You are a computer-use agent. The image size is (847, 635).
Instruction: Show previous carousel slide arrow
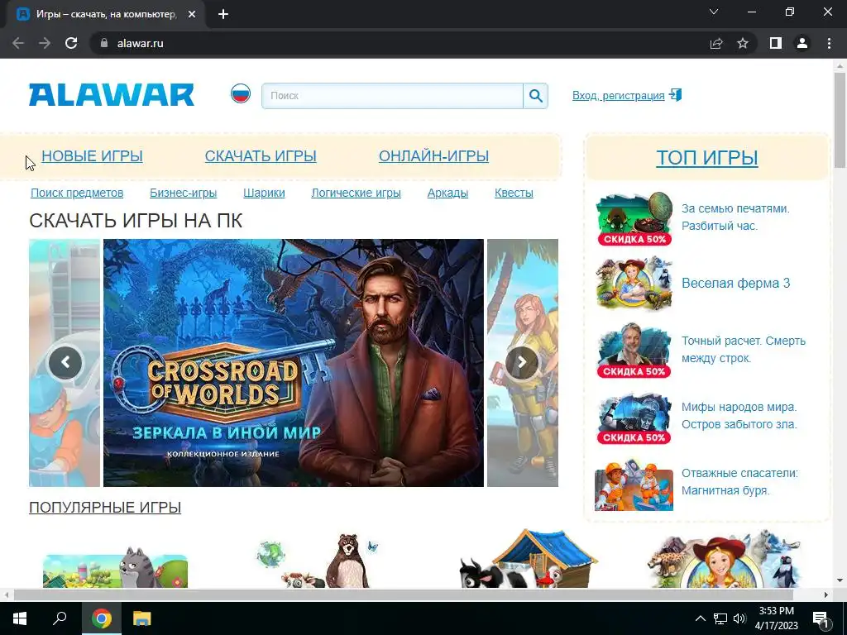pos(65,362)
